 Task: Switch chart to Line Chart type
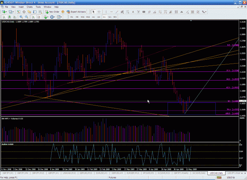[15, 17]
